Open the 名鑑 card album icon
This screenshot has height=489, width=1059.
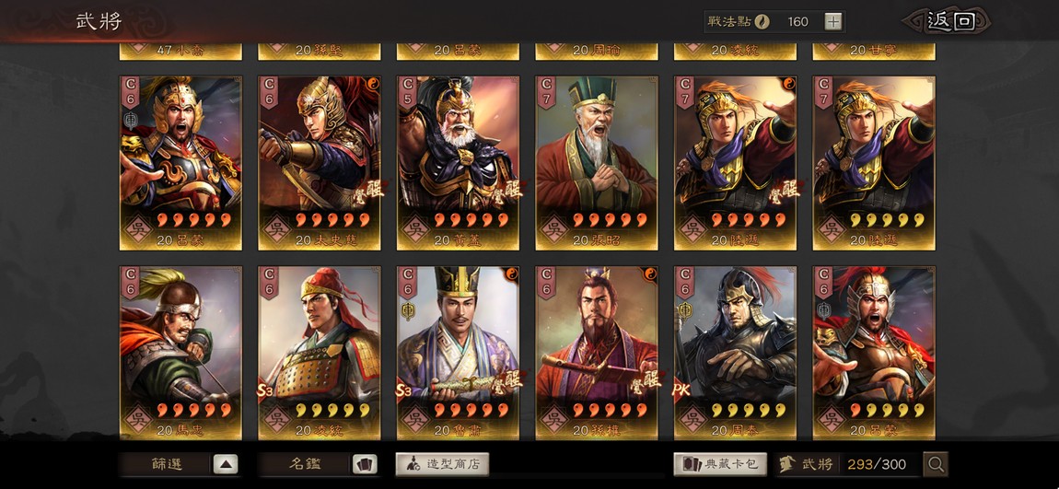(x=365, y=464)
